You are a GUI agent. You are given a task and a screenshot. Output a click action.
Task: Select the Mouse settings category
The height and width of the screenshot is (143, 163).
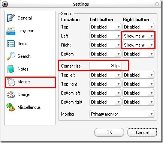coord(30,82)
